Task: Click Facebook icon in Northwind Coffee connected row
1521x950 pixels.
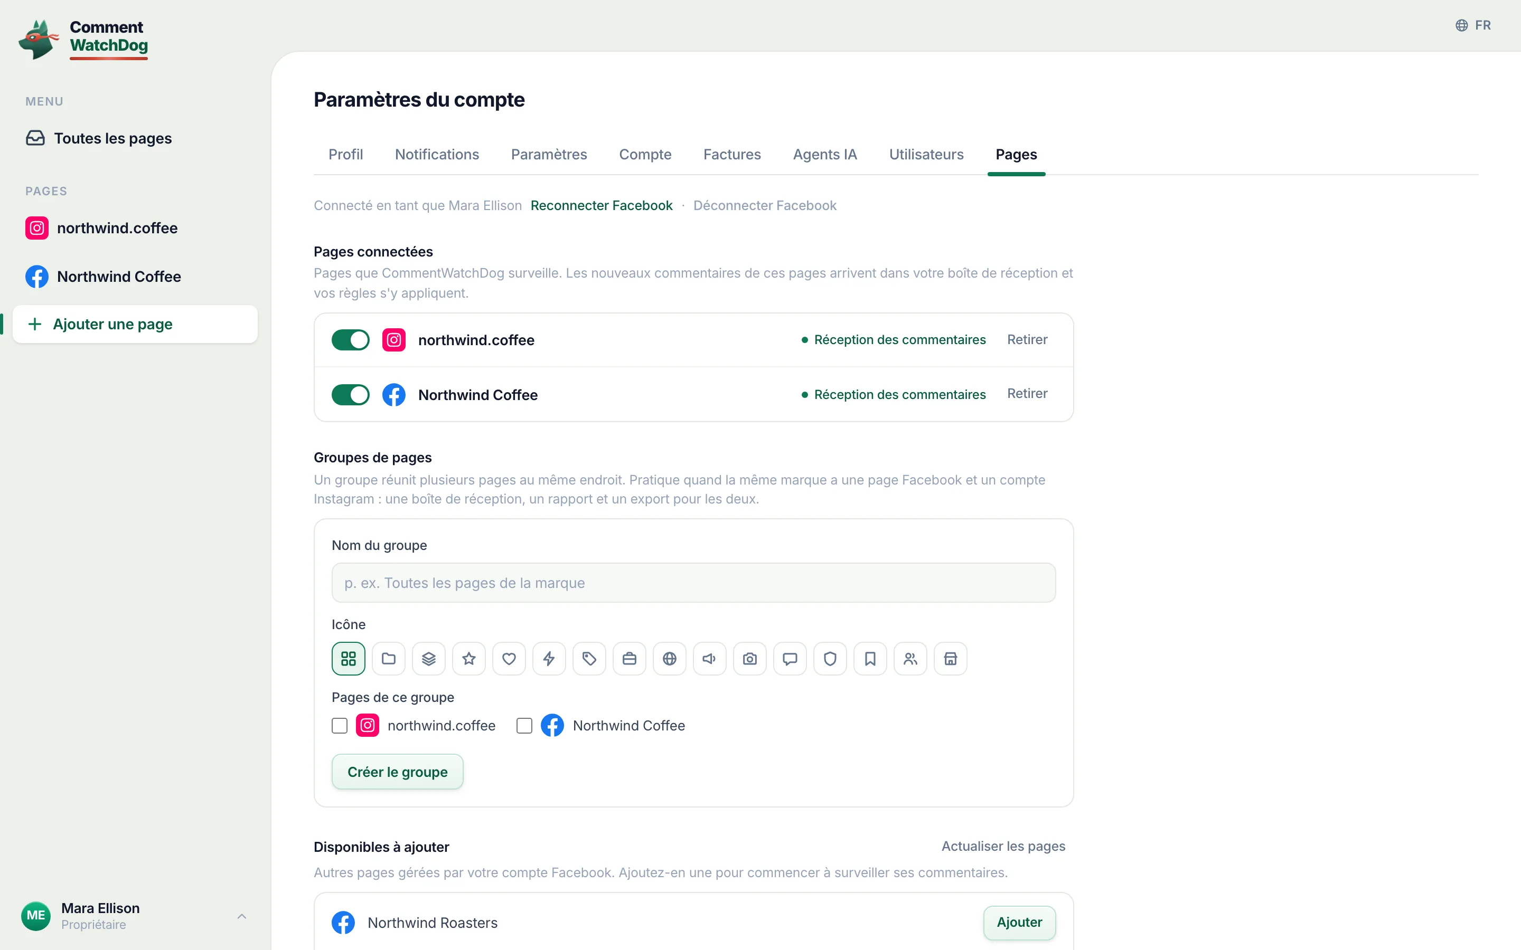Action: pyautogui.click(x=394, y=395)
